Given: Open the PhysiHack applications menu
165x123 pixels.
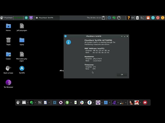Looking at the screenshot, I should click(x=6, y=18).
